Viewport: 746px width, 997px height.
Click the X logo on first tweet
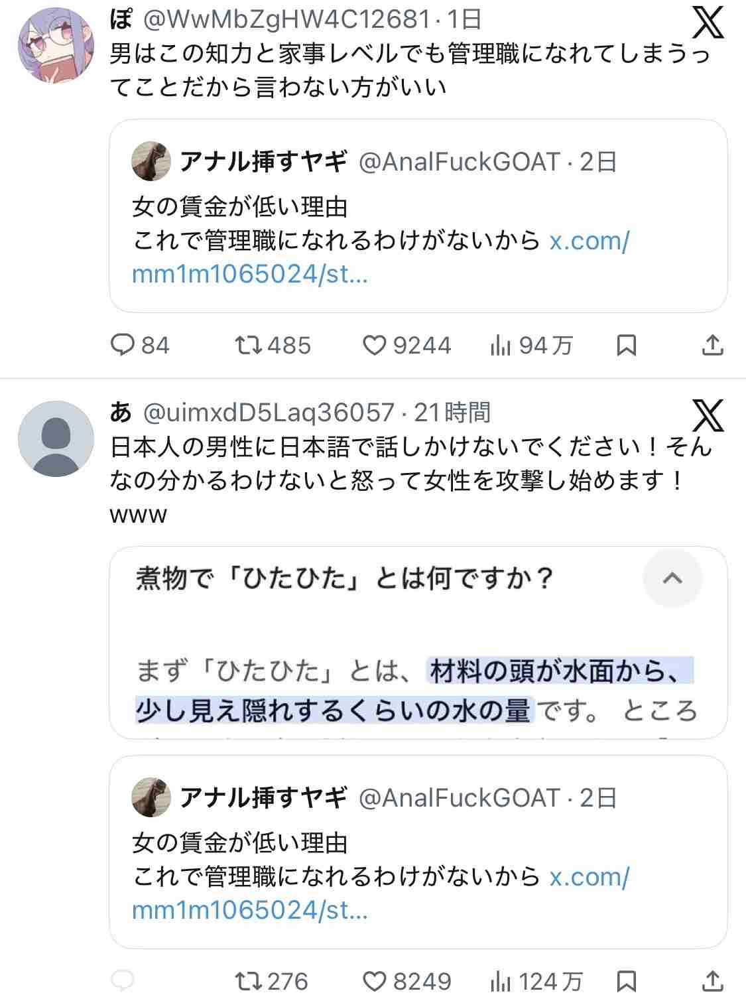pos(708,24)
